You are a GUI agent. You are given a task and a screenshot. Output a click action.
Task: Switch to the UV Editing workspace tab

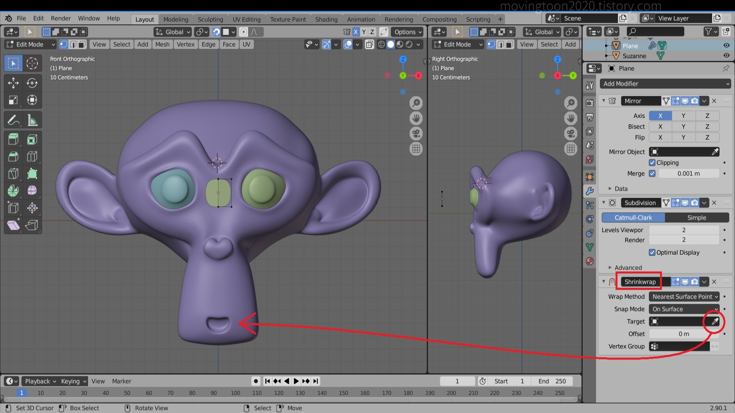pyautogui.click(x=247, y=20)
